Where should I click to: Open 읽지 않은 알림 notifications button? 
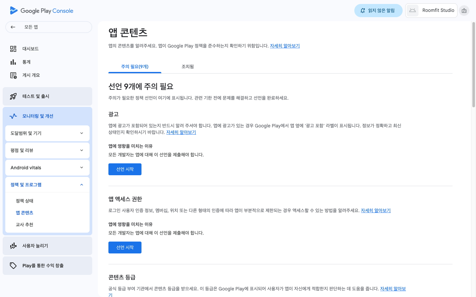378,11
